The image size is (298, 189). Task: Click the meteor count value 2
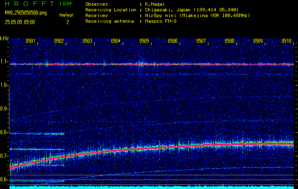tap(67, 22)
